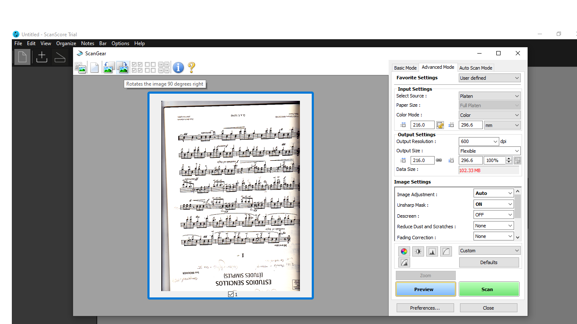The image size is (577, 324).
Task: Open the Reduce Dust and Scratches dropdown
Action: [494, 226]
